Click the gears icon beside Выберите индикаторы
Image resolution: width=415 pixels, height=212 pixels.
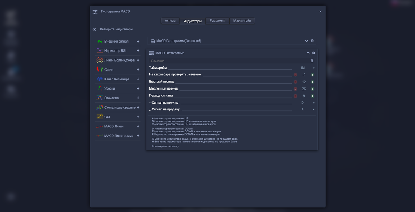pyautogui.click(x=94, y=30)
